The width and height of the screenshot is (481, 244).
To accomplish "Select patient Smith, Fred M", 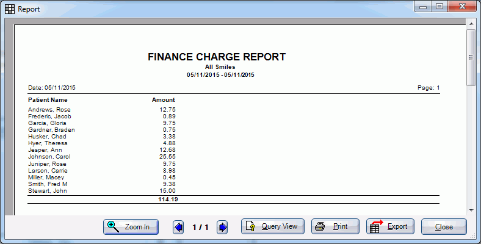I will [48, 184].
